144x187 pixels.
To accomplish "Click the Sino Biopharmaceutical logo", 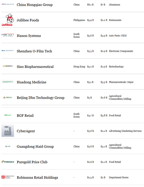I will point(8,66).
